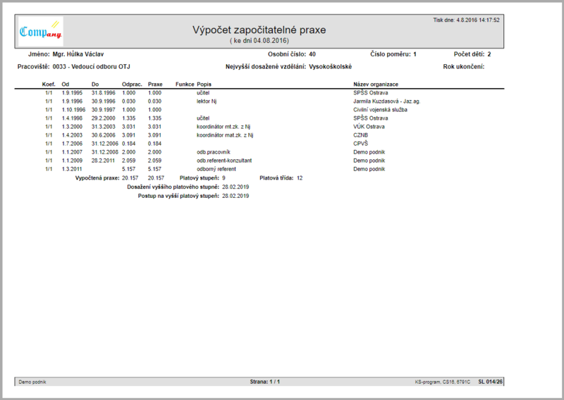Image resolution: width=564 pixels, height=400 pixels.
Task: Click the Koef. column header
Action: (49, 85)
